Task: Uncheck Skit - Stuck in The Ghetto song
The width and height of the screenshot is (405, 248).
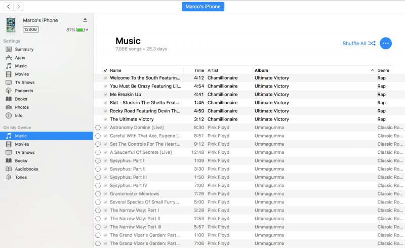Action: (x=105, y=103)
